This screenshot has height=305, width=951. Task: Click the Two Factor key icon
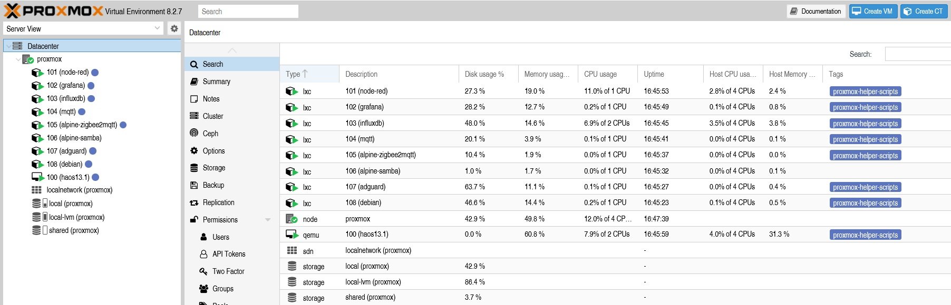[203, 271]
